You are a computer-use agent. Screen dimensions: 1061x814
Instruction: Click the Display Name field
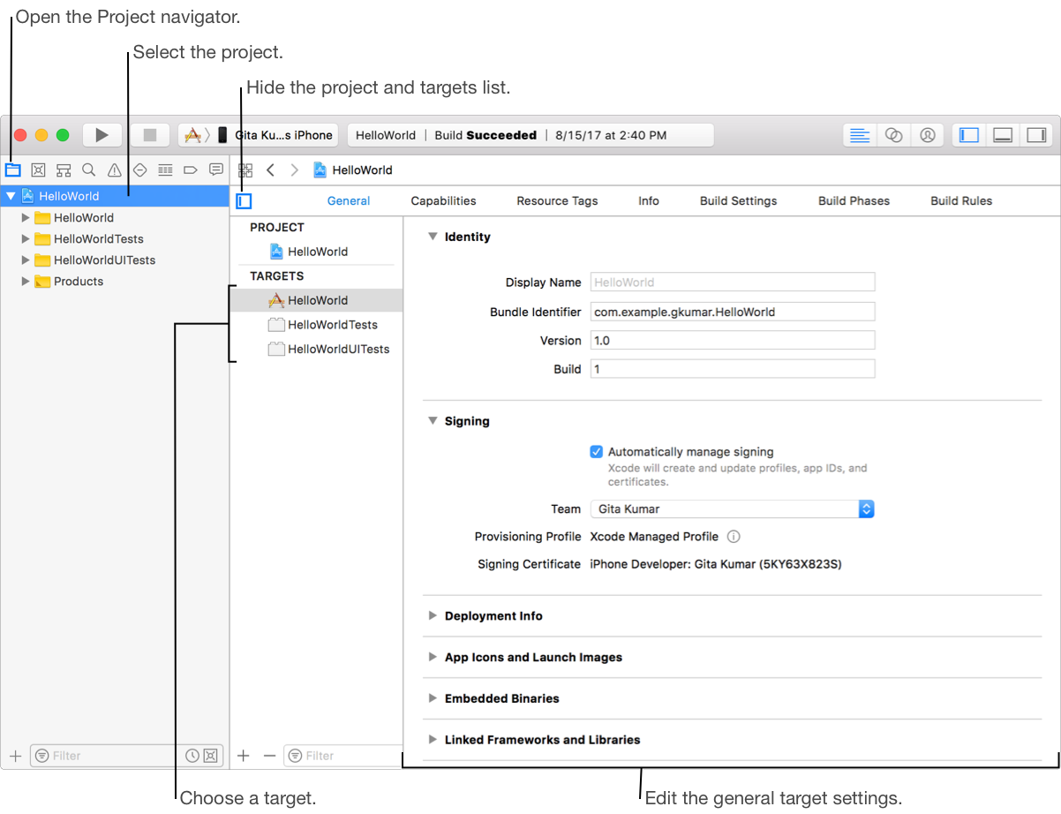(x=733, y=283)
